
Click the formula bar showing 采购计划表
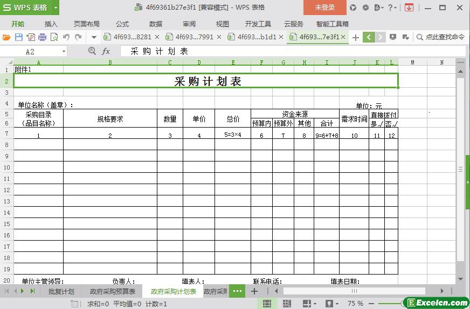coord(292,52)
